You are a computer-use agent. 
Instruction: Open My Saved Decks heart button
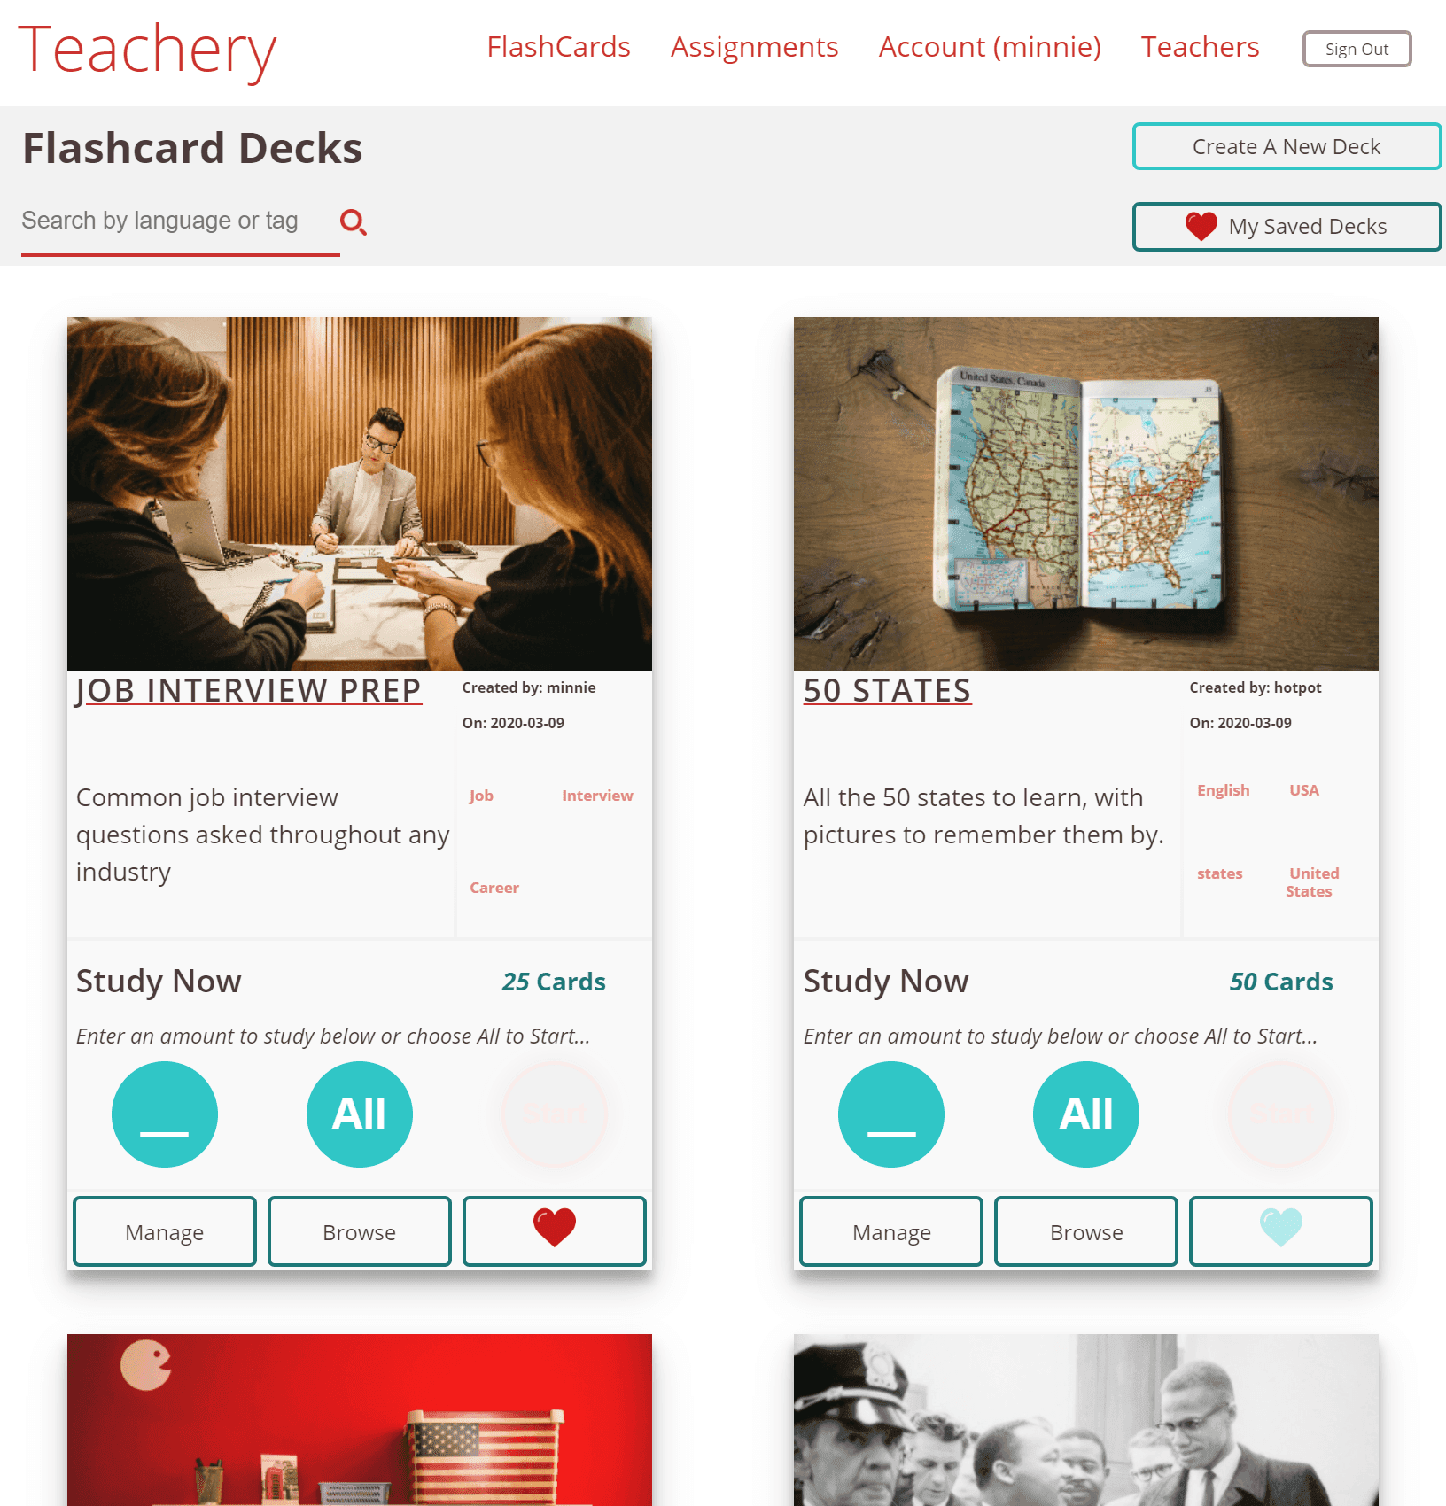(1287, 227)
